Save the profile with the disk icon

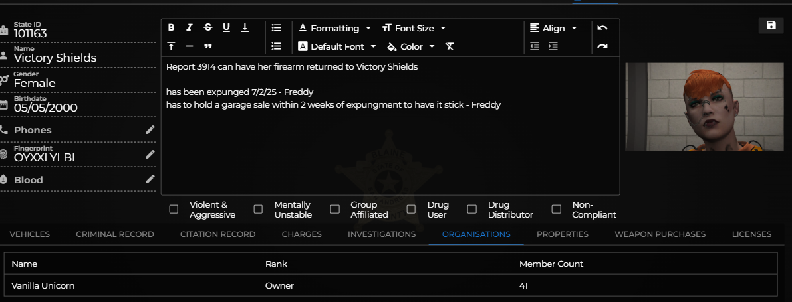[x=771, y=26]
